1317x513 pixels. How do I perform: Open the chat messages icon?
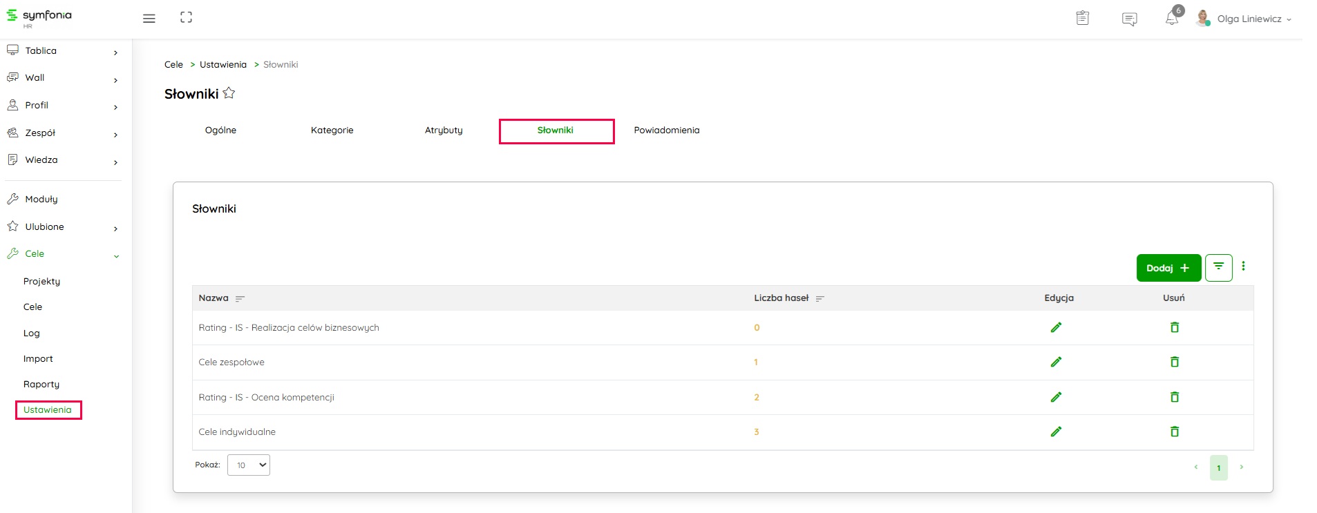tap(1129, 19)
